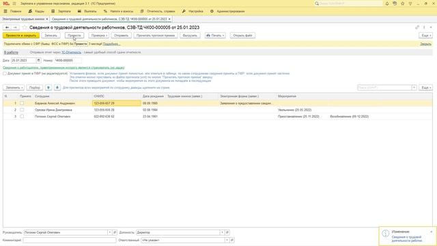437x246 pixels.
Task: Click into the Комментарий input field
Action: tap(70, 240)
